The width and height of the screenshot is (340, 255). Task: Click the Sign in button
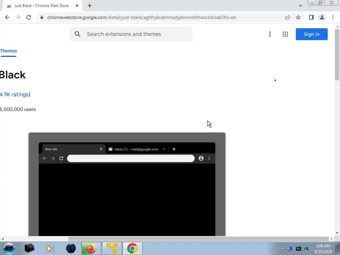tap(311, 34)
